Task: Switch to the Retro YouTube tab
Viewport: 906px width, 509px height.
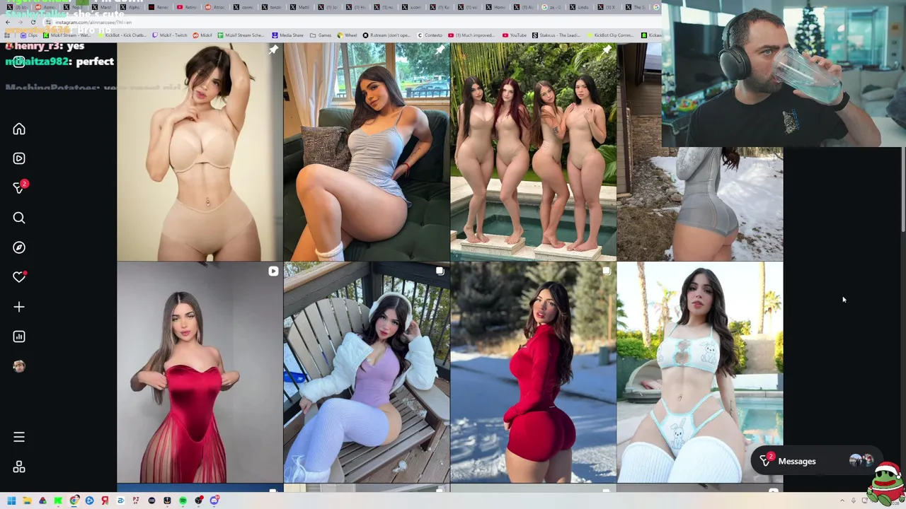Action: click(x=187, y=7)
